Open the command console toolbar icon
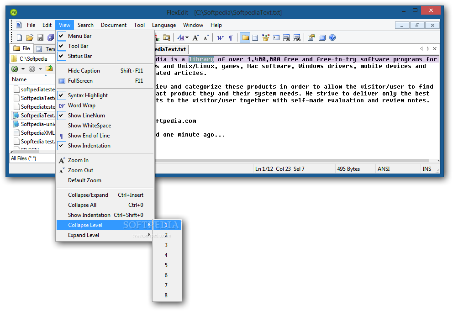 click(x=276, y=37)
